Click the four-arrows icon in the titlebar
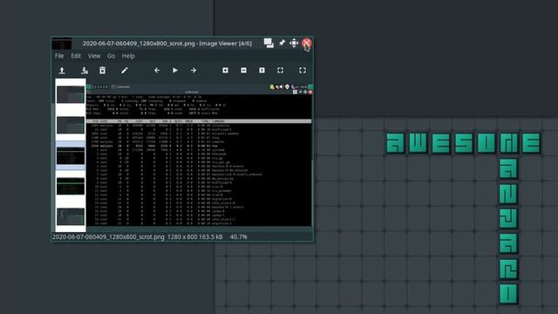Screen dimensions: 558x314 point(294,43)
